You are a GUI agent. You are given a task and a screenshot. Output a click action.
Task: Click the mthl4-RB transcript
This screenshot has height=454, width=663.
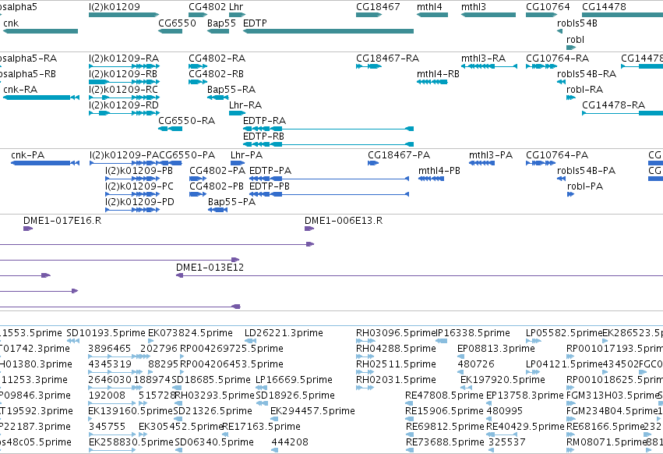click(432, 82)
